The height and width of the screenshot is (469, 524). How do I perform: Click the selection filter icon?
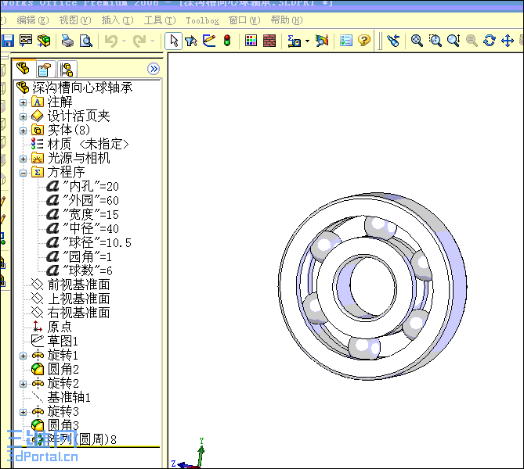(191, 41)
